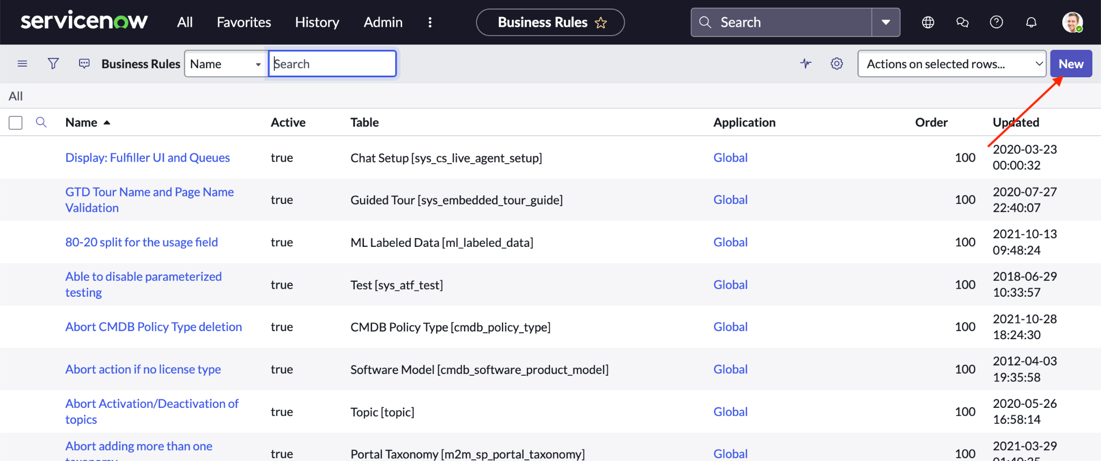The height and width of the screenshot is (461, 1101).
Task: Open Actions on selected rows dropdown
Action: coord(952,64)
